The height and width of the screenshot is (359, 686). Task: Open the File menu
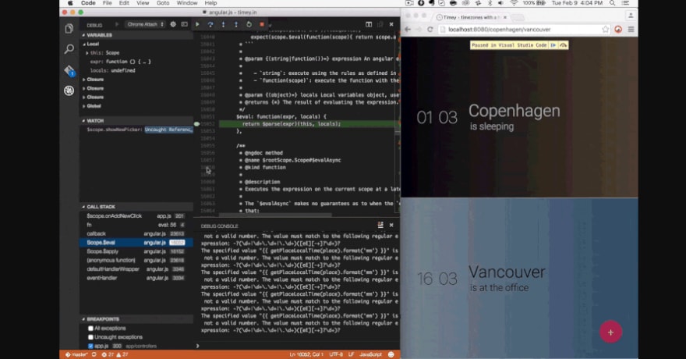(108, 3)
